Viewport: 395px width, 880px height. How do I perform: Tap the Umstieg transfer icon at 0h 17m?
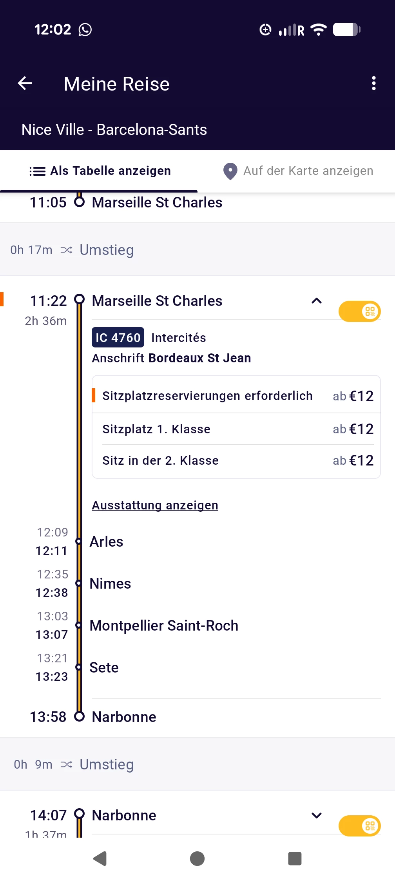[66, 250]
